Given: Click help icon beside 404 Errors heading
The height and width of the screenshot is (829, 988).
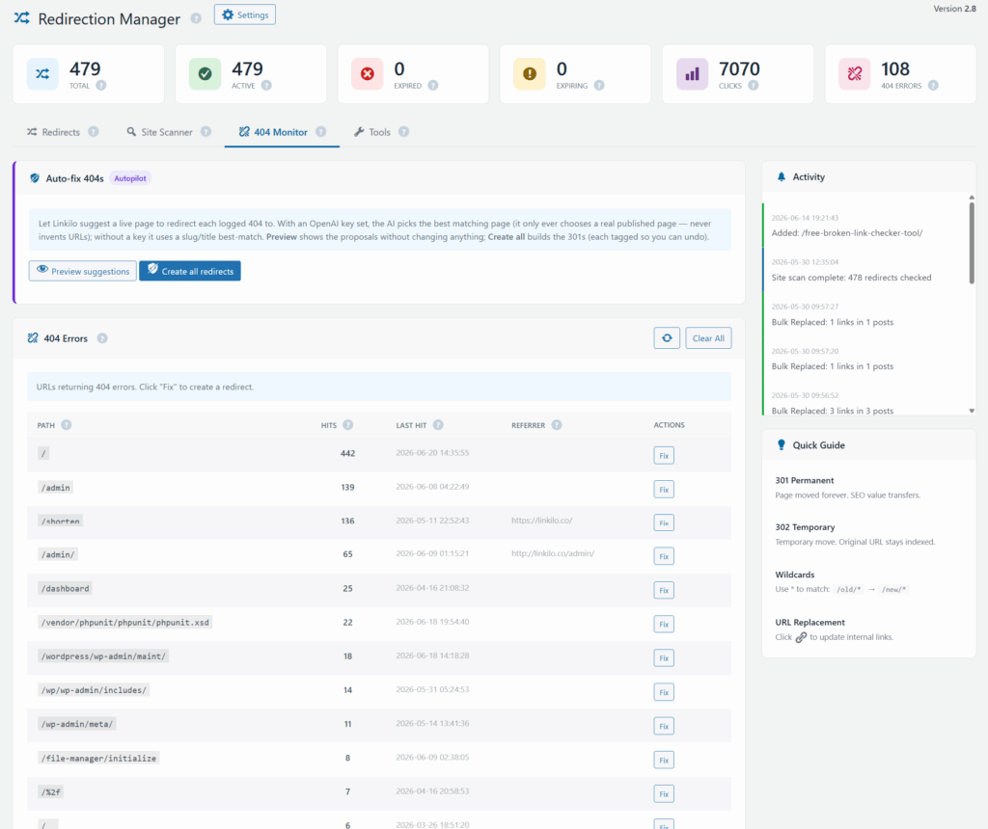Looking at the screenshot, I should [102, 338].
